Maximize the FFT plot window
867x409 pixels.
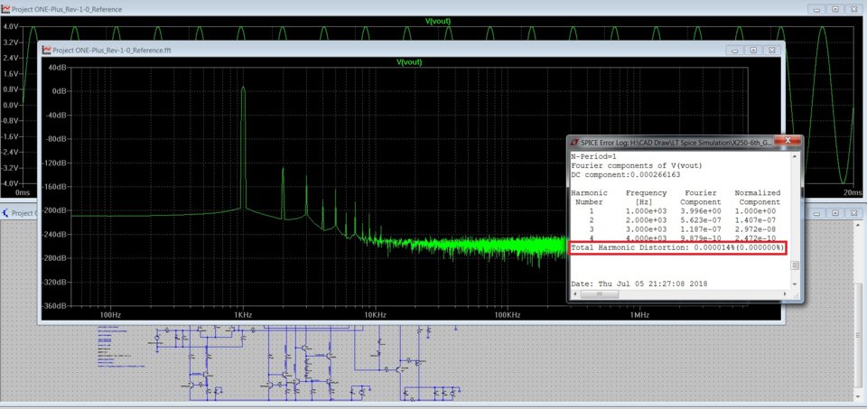click(x=753, y=51)
